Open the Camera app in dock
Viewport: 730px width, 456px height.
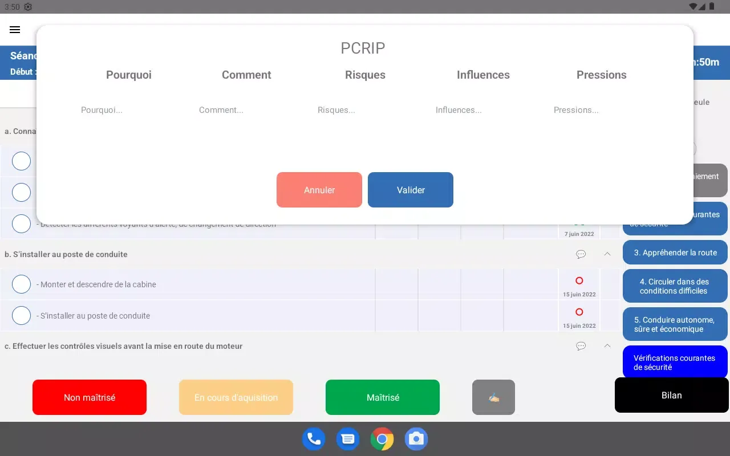click(x=416, y=439)
